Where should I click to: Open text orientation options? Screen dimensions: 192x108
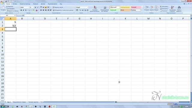(49, 7)
